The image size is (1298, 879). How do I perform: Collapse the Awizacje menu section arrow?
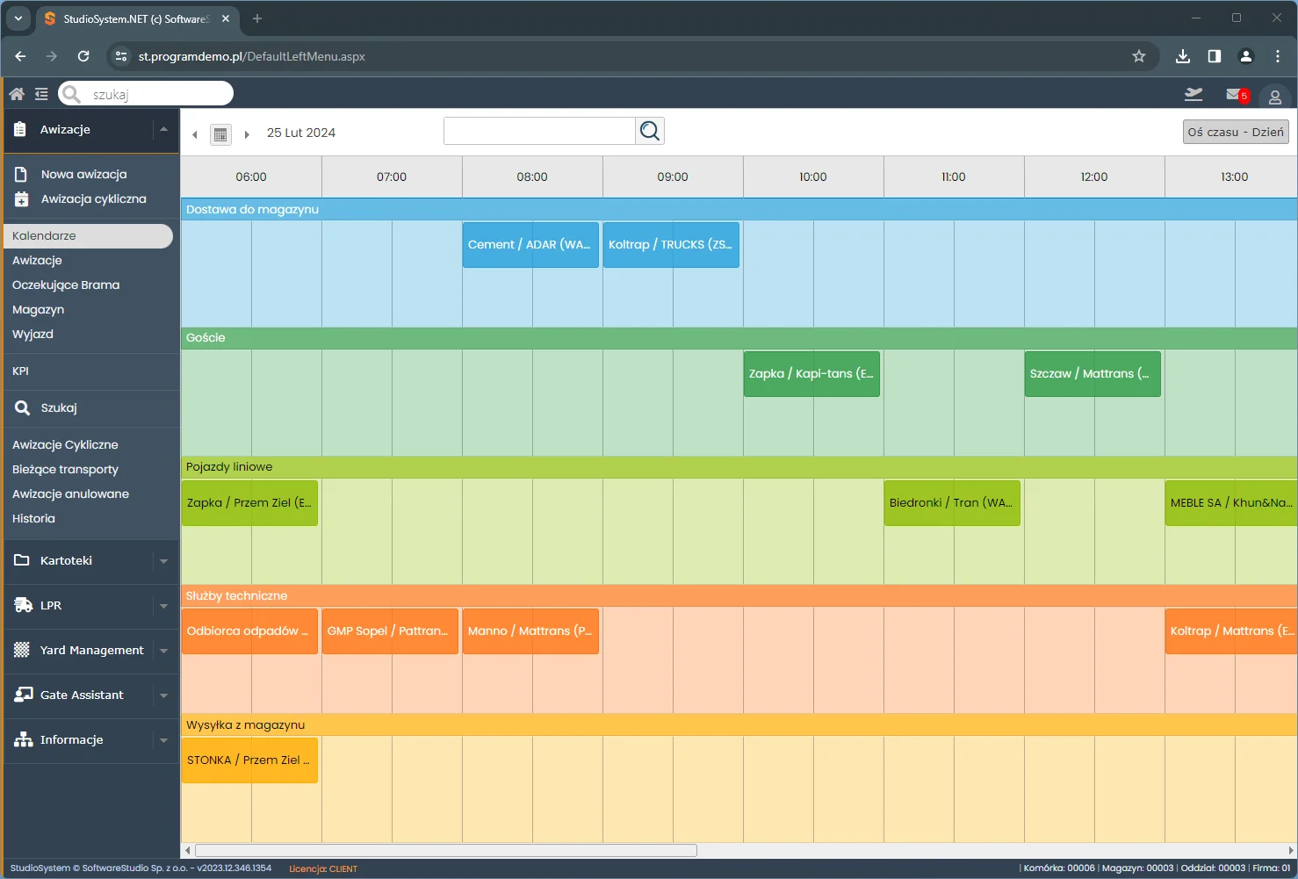pos(163,129)
